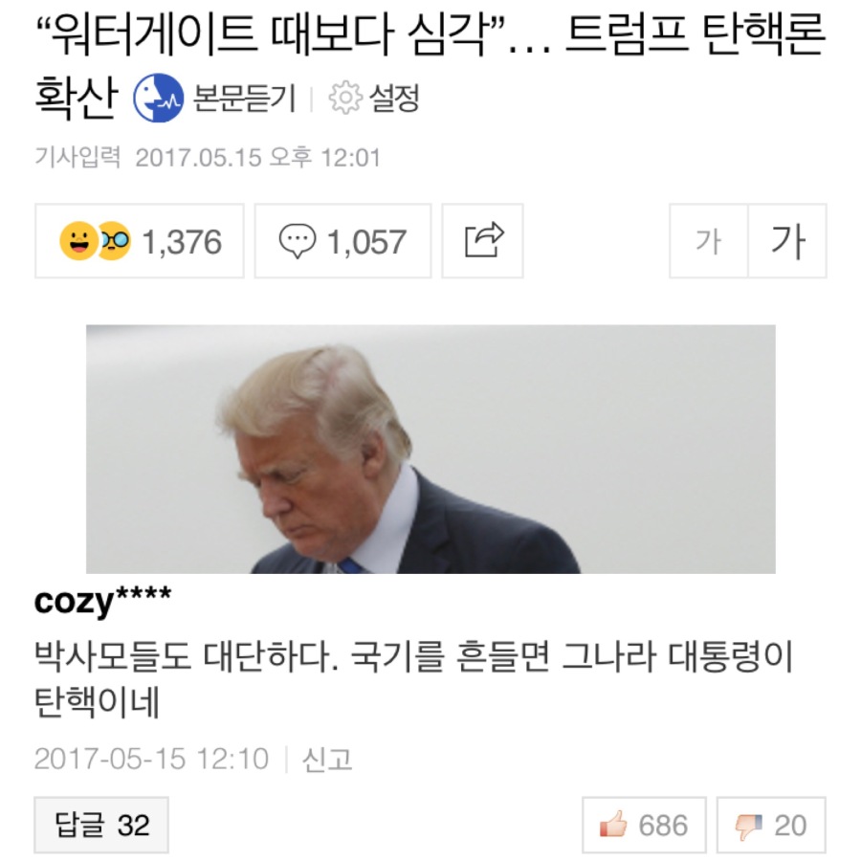
Task: Expand the 답글 32 replies
Action: click(x=101, y=825)
